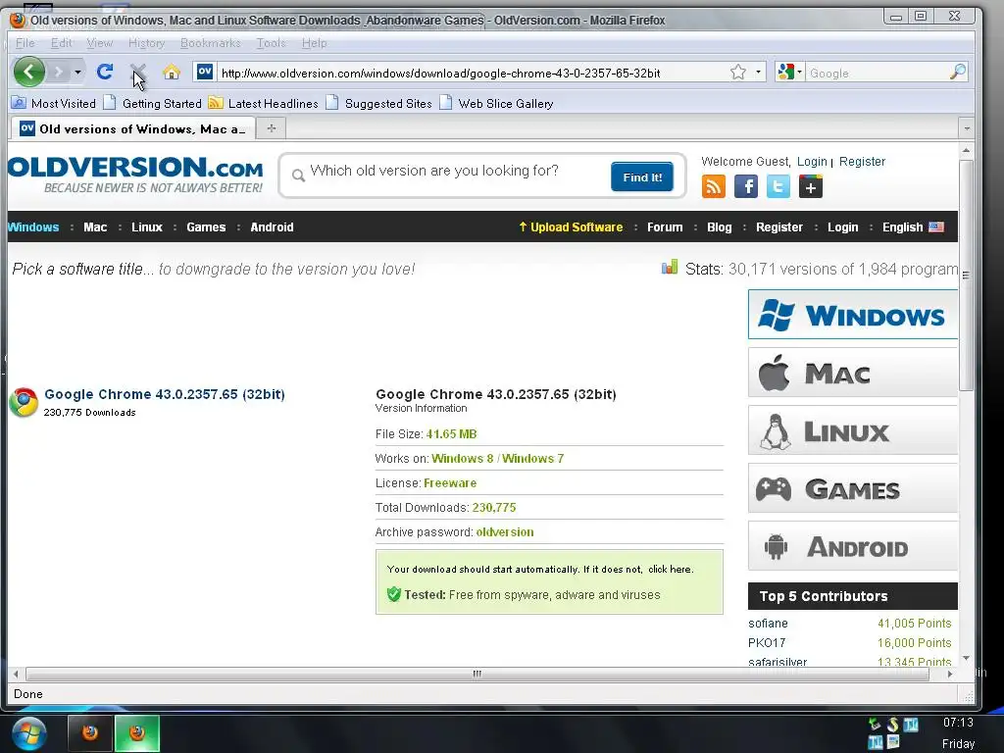The image size is (1004, 753).
Task: Open the File menu
Action: pyautogui.click(x=25, y=43)
